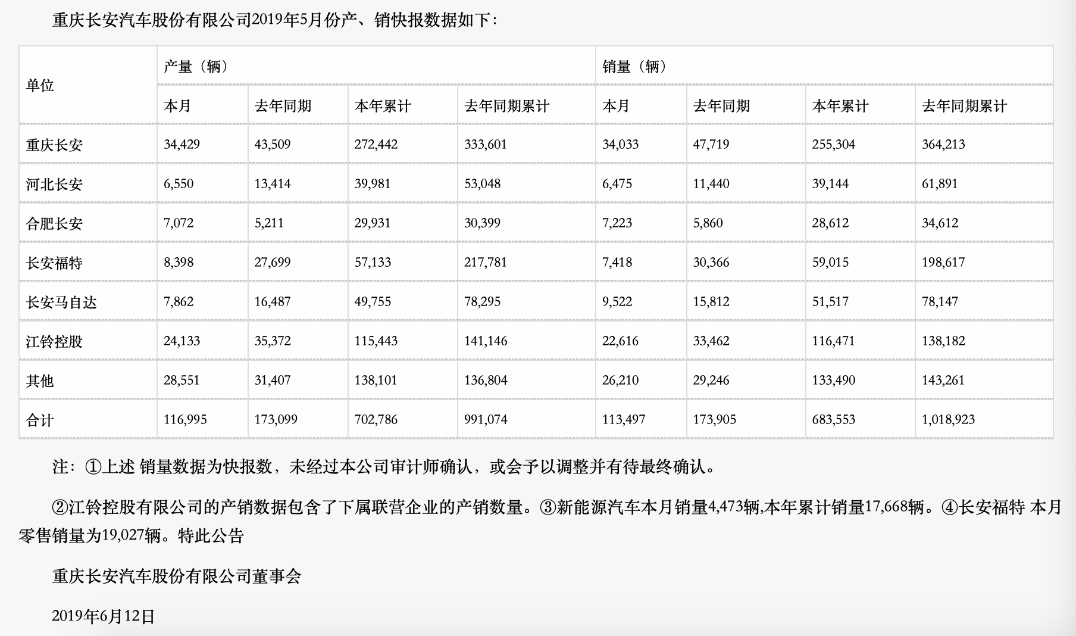
Task: Click the value 136,804
Action: click(486, 380)
